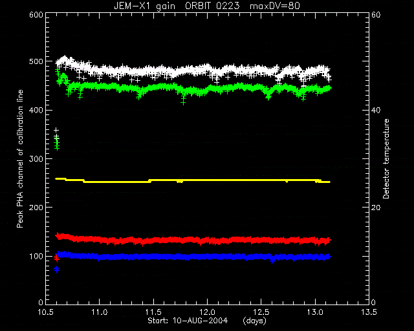Click the red calibration data band
Screen dimensions: 414x331
click(193, 240)
